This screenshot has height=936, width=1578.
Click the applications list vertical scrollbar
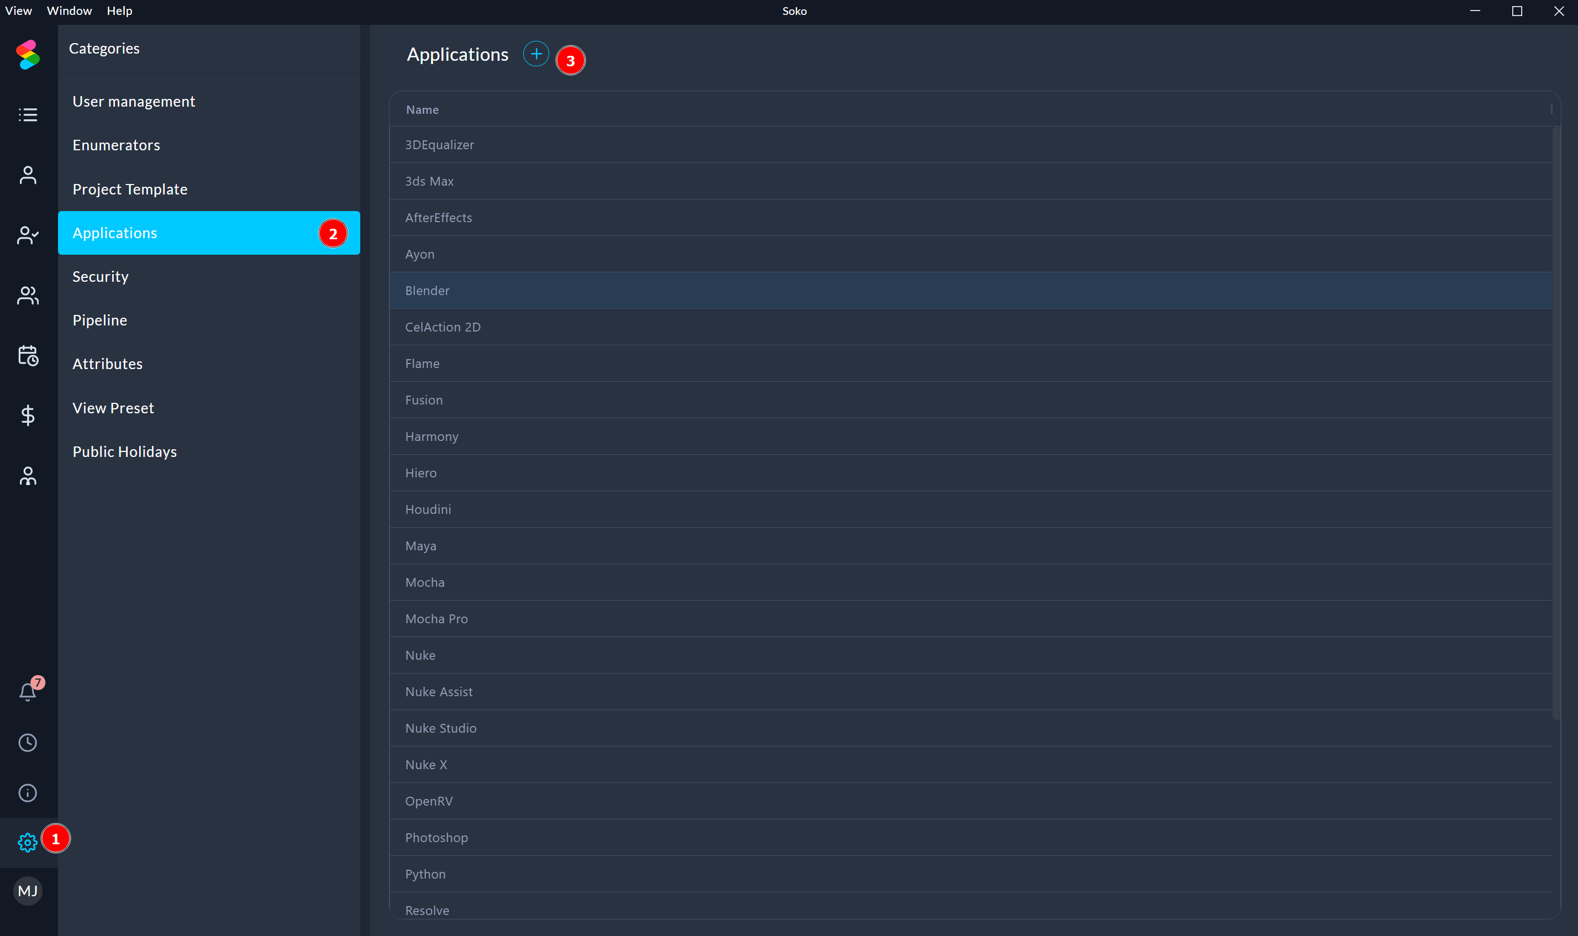[x=1556, y=423]
